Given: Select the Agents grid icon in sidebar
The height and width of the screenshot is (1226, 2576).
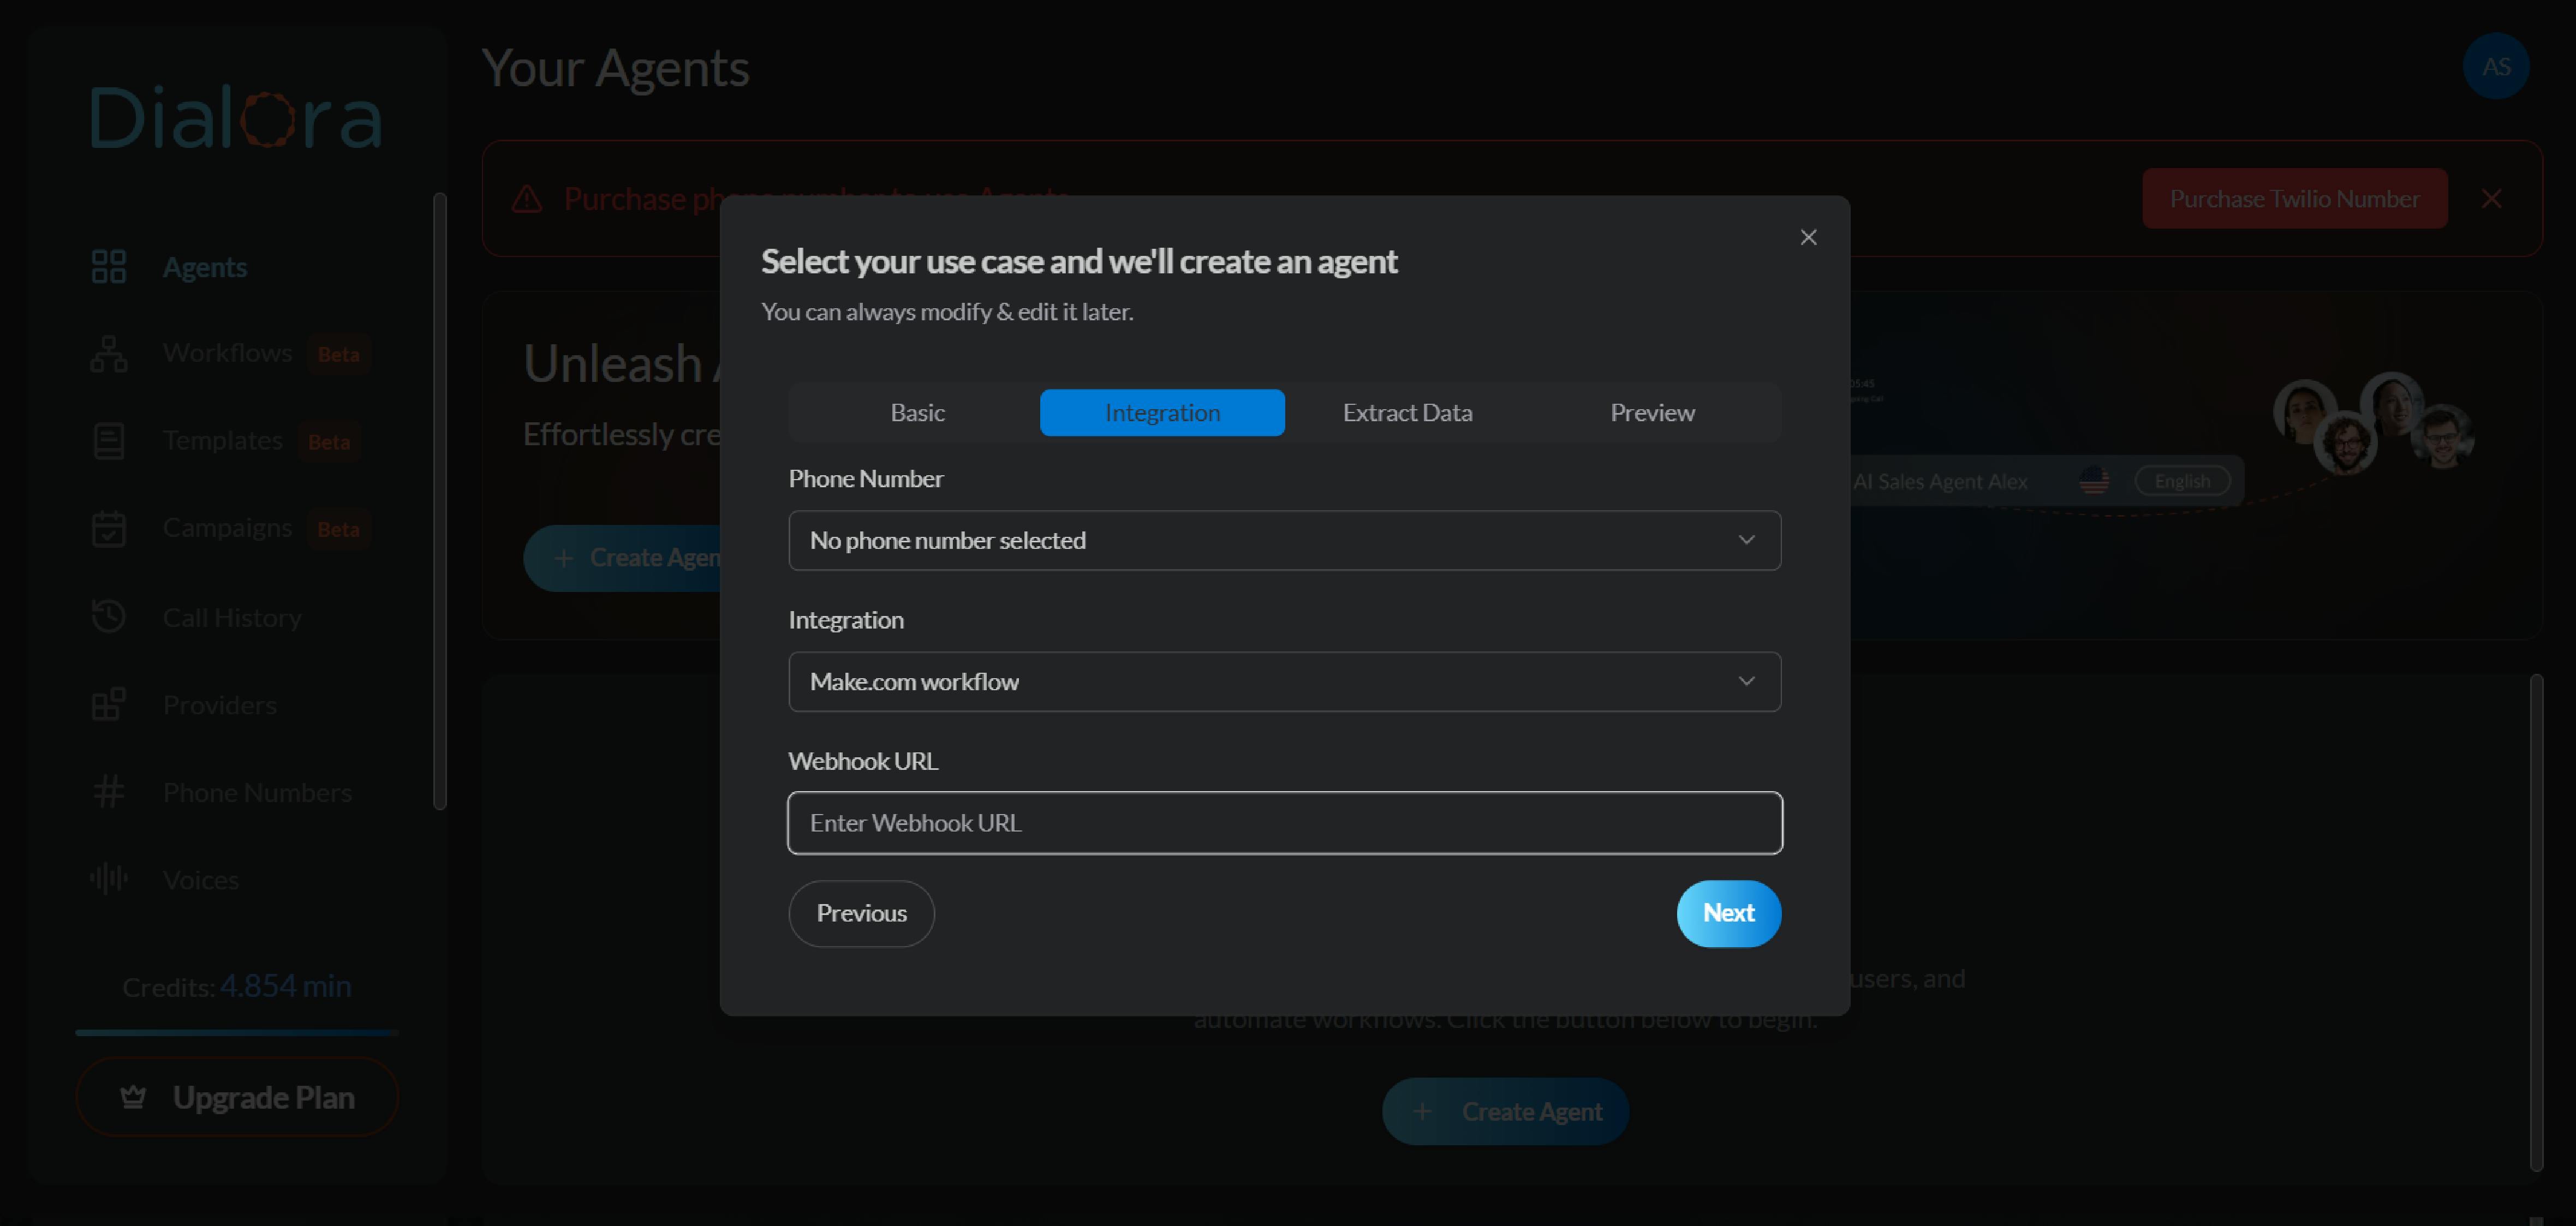Looking at the screenshot, I should pyautogui.click(x=109, y=266).
